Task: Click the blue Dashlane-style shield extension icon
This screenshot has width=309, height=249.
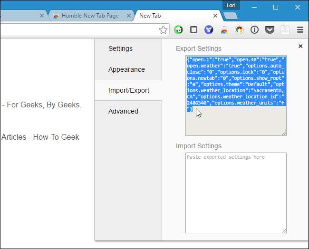Action: pyautogui.click(x=209, y=30)
